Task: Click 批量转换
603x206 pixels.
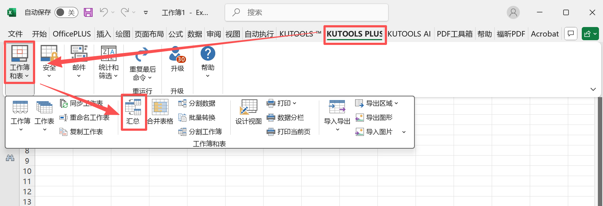Action: 197,118
